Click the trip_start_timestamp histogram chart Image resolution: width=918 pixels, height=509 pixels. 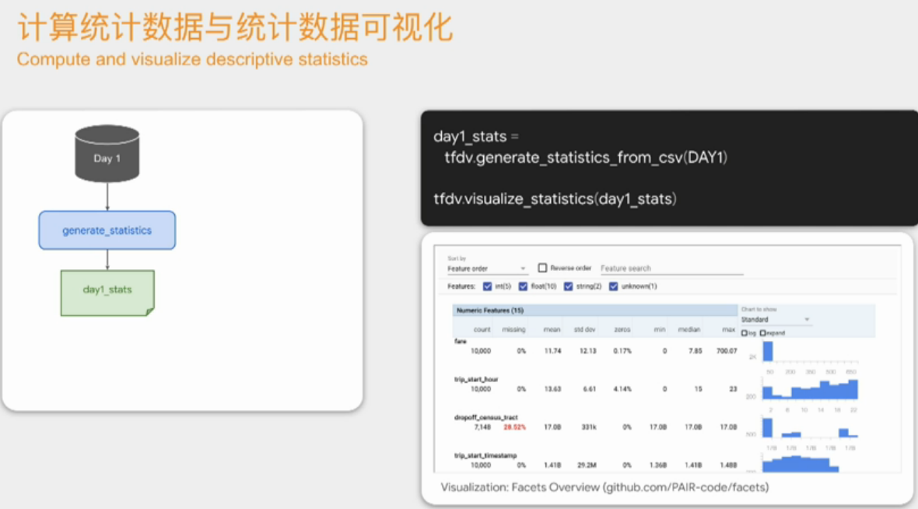click(x=801, y=464)
